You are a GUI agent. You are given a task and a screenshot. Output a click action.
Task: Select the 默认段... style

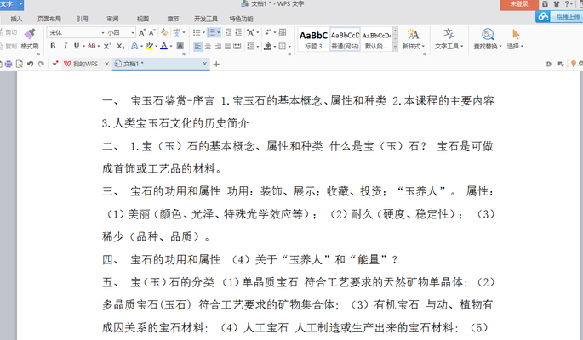376,39
